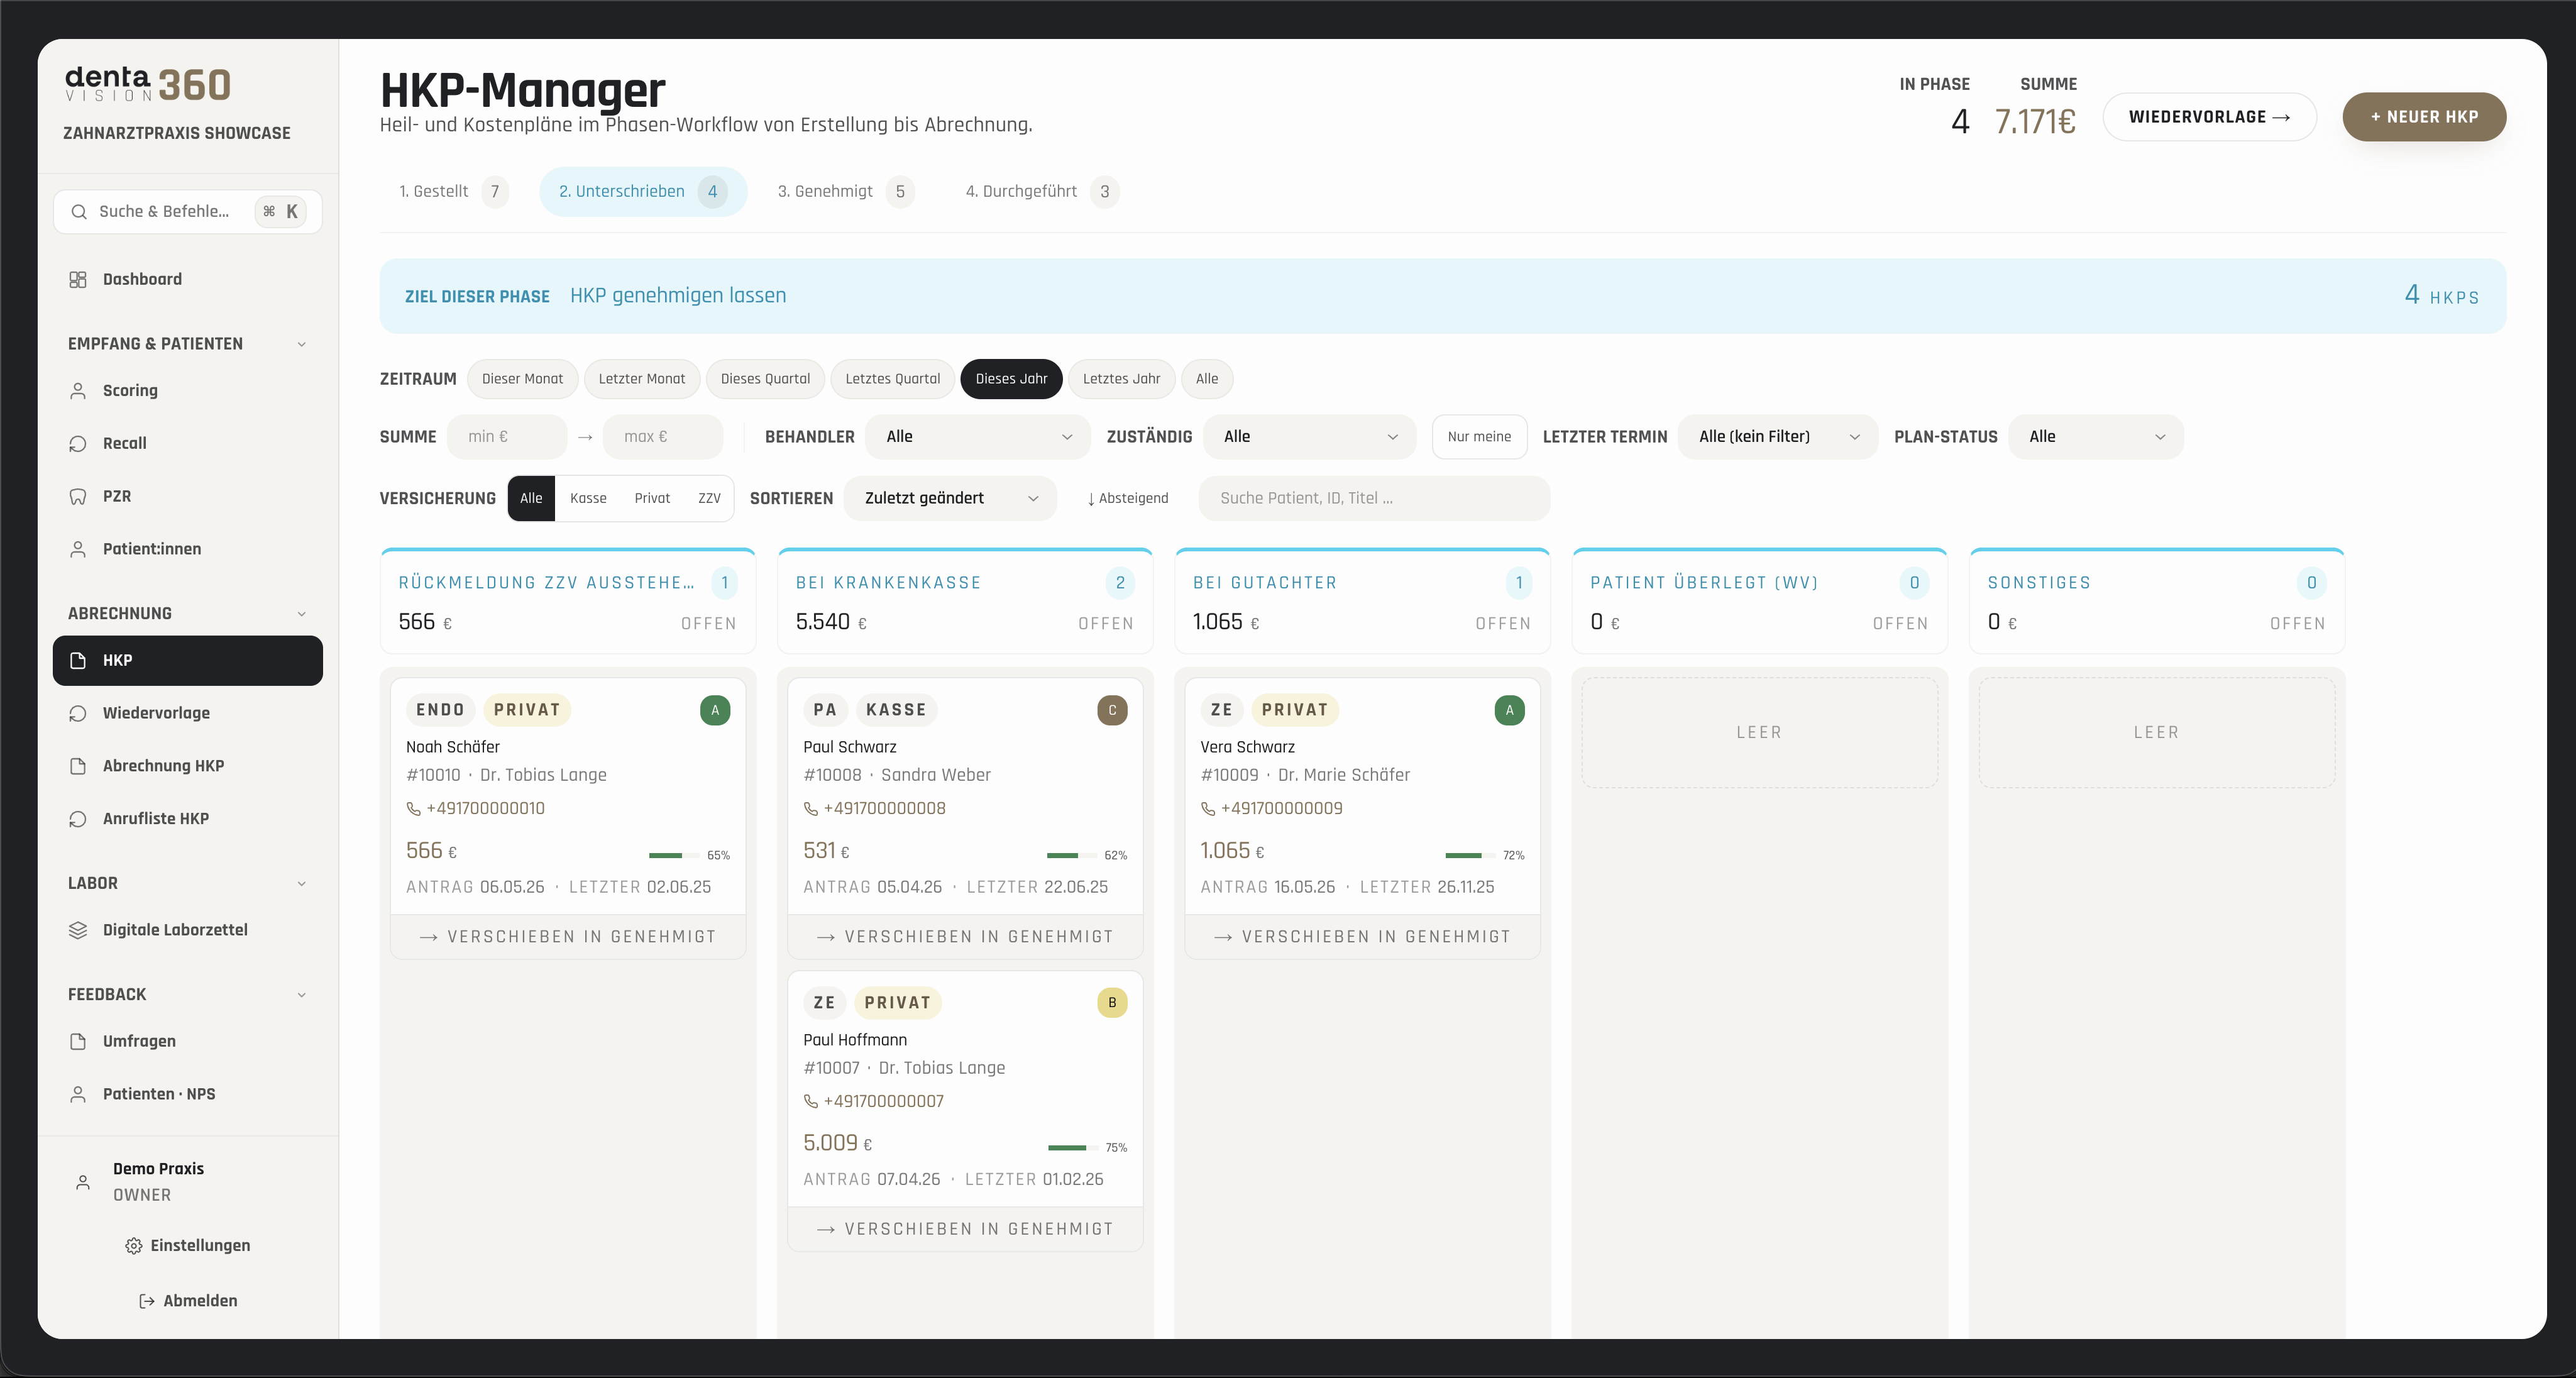Click the 72% progress bar on Vera Schwarz card

coord(1469,856)
